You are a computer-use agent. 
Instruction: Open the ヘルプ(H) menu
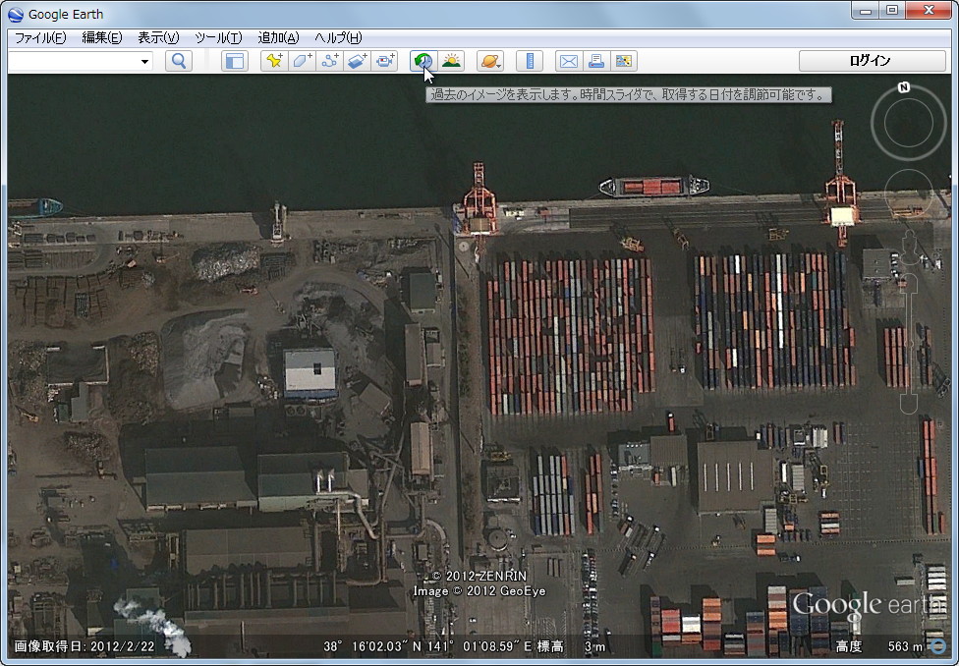pyautogui.click(x=338, y=38)
